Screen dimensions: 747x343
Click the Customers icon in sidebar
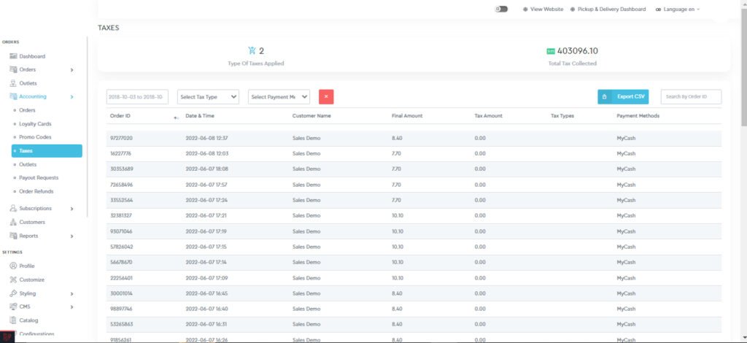tap(13, 222)
